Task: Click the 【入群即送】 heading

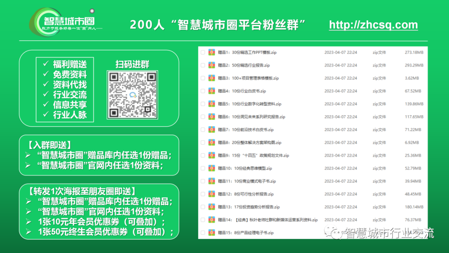Action: click(49, 145)
